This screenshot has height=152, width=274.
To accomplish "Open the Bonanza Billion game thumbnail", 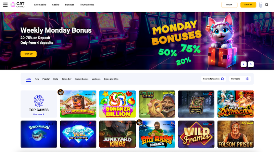I will pyautogui.click(x=117, y=104).
